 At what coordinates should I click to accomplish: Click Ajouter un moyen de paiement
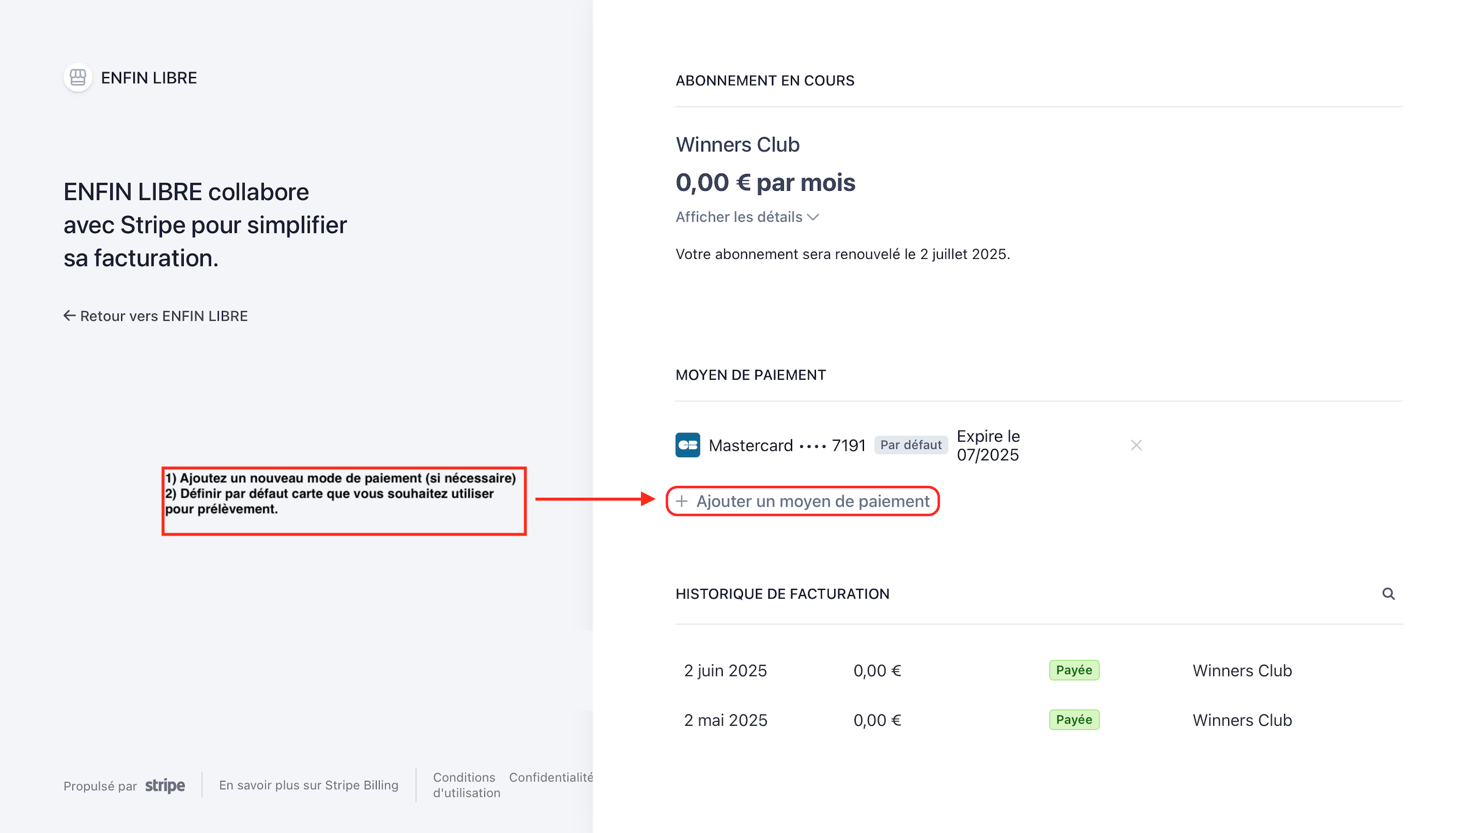803,501
